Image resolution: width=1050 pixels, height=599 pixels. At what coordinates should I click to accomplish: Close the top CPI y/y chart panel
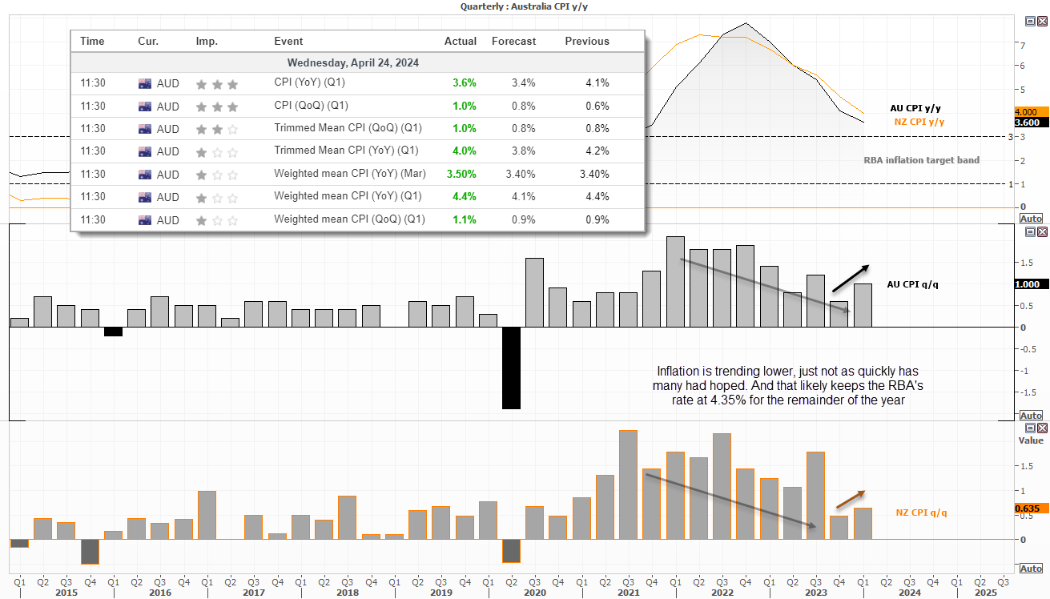1042,20
